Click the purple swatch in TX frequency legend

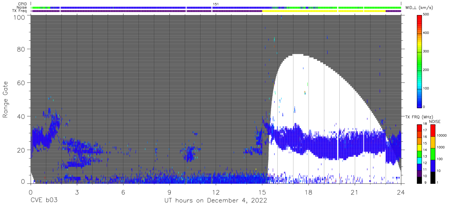[419, 173]
